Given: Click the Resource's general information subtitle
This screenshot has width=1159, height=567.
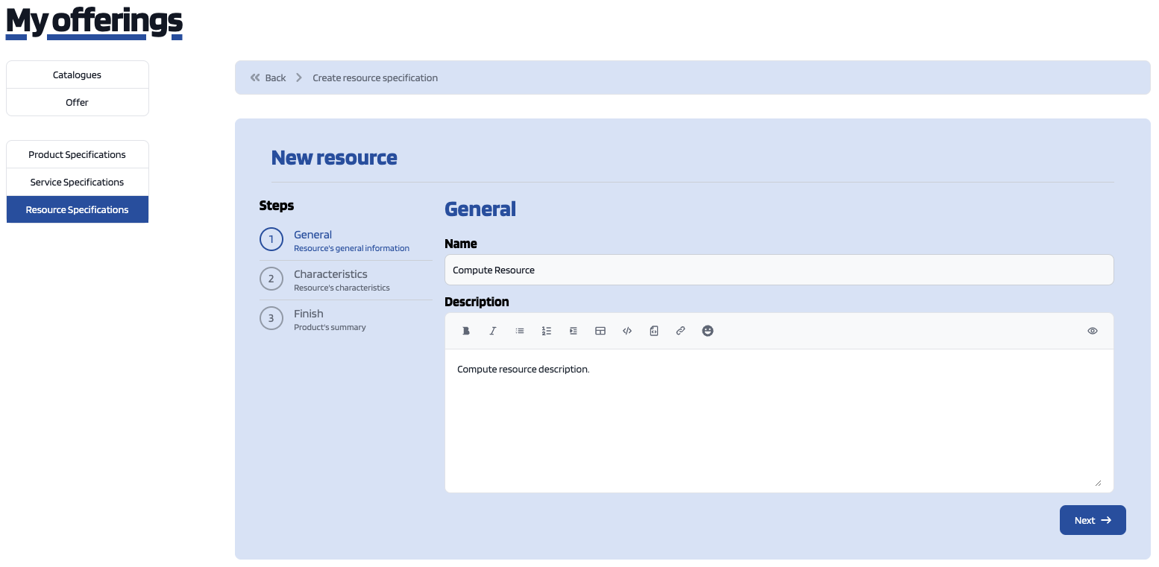Looking at the screenshot, I should pos(351,248).
